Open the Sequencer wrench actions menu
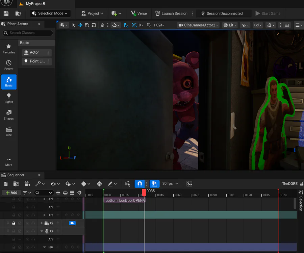 click(40, 184)
